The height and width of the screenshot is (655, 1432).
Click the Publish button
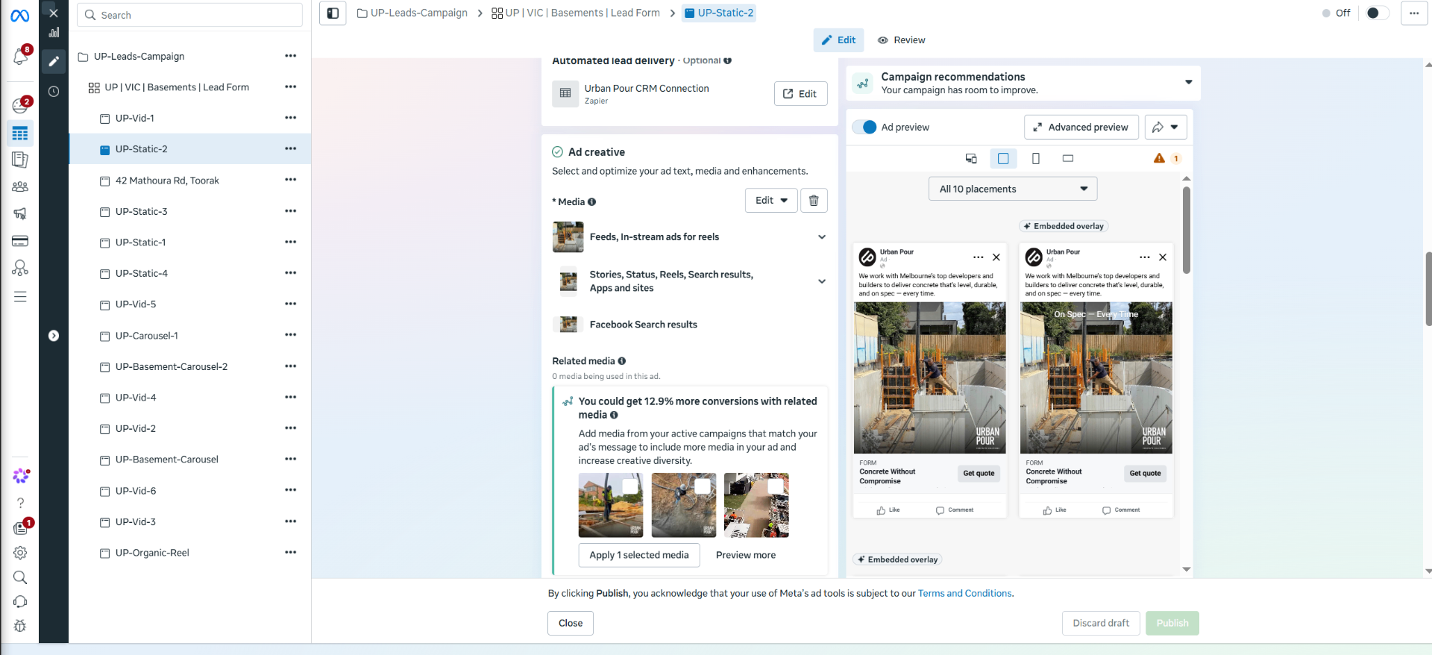[x=1172, y=623]
